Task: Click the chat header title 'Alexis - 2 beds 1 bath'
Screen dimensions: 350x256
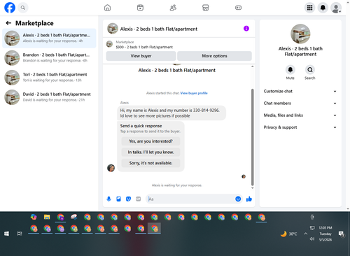Action: [159, 29]
